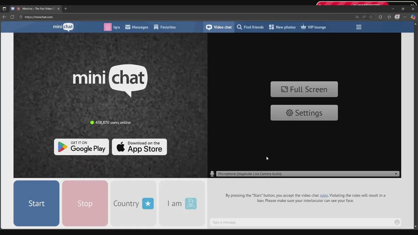Click the large minichat logo in the video area
Image resolution: width=418 pixels, height=235 pixels.
coord(110,80)
